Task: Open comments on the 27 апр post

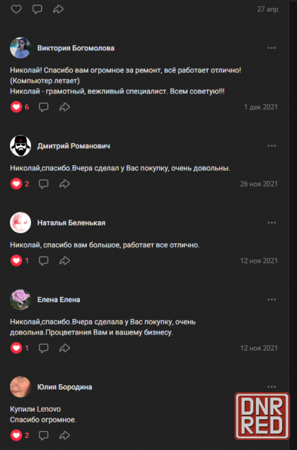Action: click(x=38, y=9)
